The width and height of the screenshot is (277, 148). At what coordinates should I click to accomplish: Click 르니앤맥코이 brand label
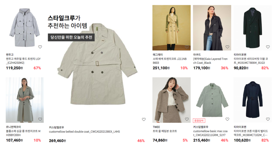click(x=14, y=127)
